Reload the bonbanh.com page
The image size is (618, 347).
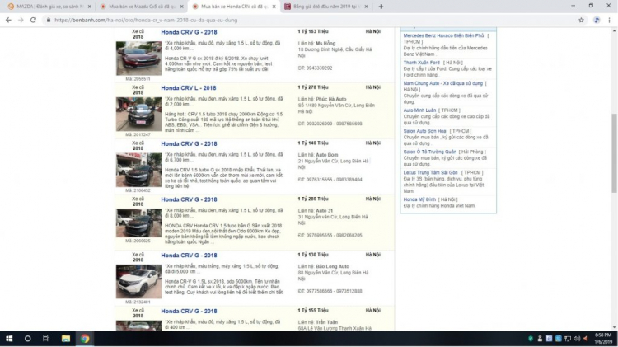[34, 20]
